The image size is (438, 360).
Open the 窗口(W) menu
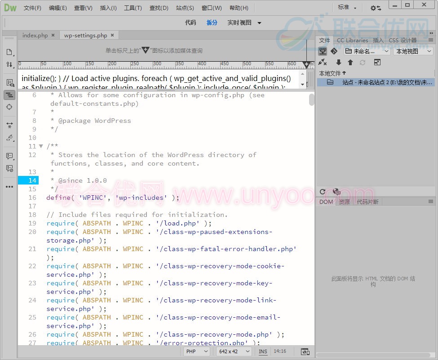[x=212, y=8]
